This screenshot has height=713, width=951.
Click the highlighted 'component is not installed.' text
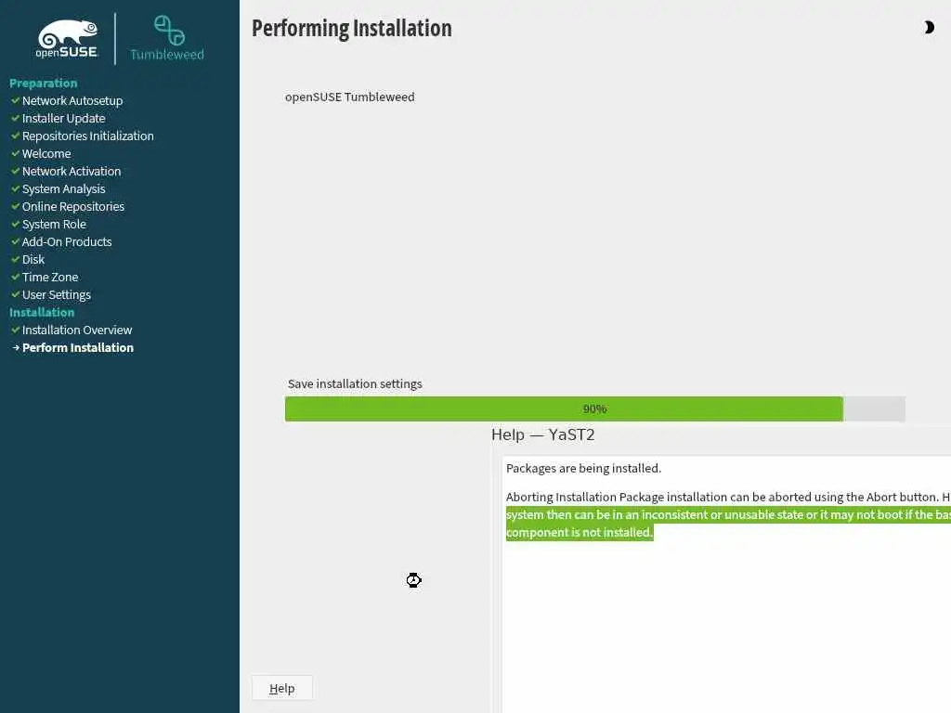click(580, 532)
